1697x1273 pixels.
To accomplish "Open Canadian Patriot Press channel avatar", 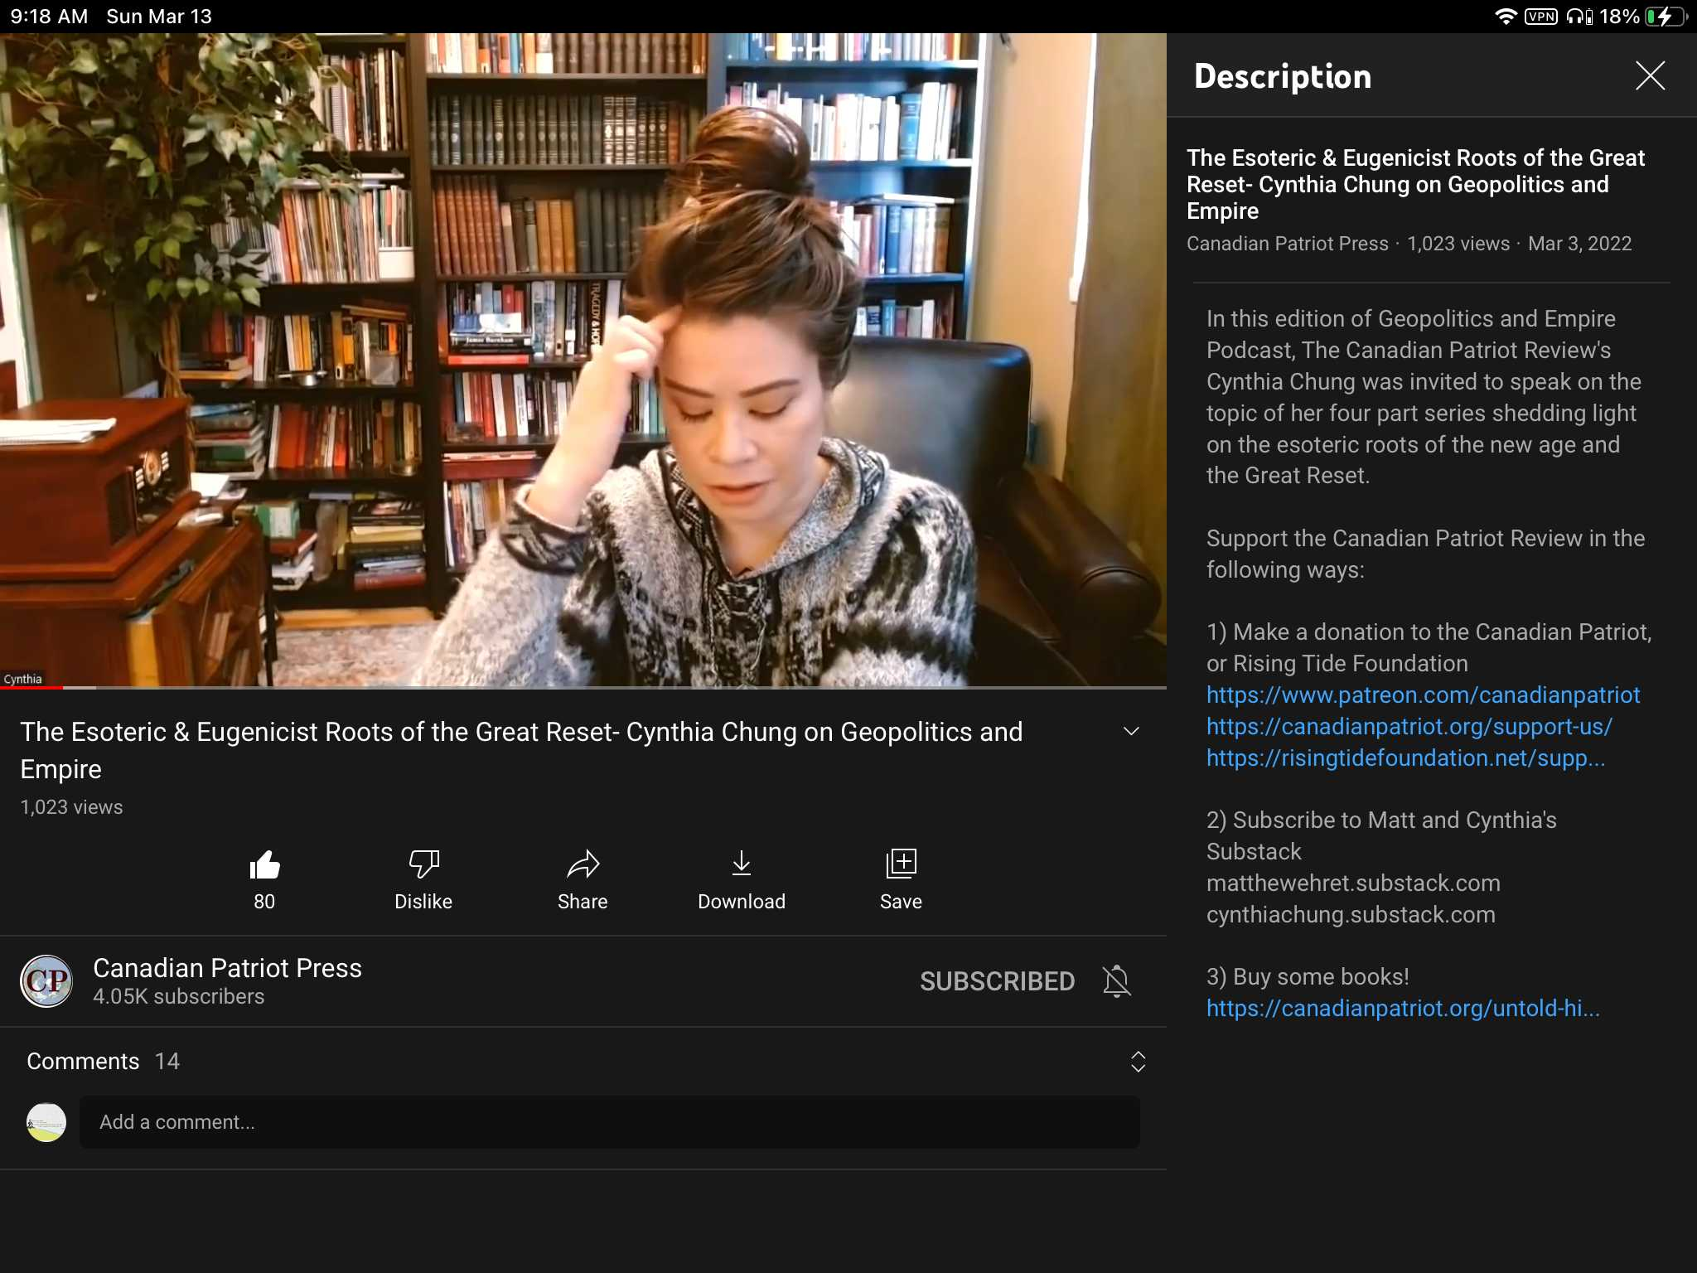I will click(46, 981).
